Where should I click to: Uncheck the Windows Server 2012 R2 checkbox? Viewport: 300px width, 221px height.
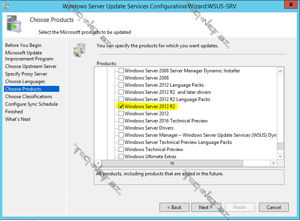click(x=121, y=107)
